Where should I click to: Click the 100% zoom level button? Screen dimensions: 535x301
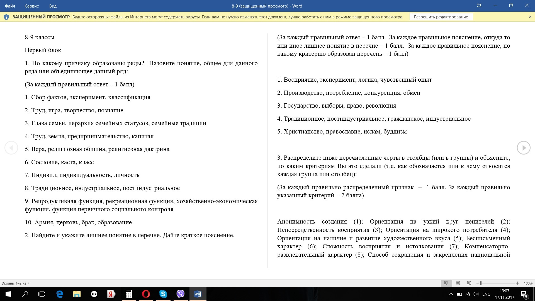(528, 283)
